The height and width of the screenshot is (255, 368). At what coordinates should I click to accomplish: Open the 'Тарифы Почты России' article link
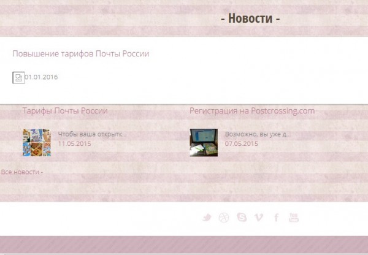tap(65, 111)
